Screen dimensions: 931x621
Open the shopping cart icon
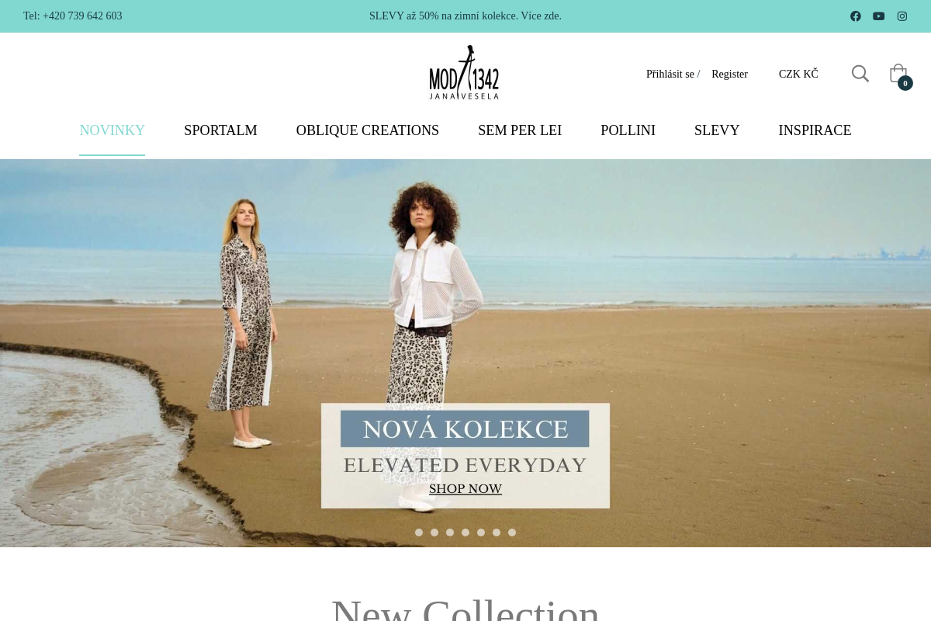tap(899, 75)
